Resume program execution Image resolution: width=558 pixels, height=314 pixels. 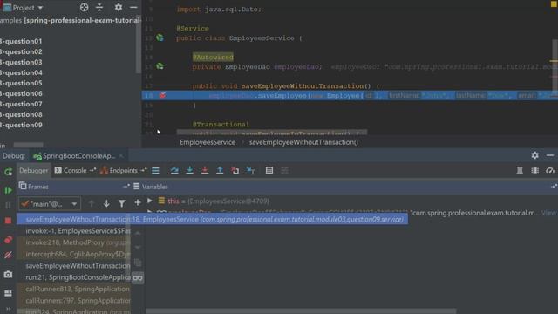(8, 190)
